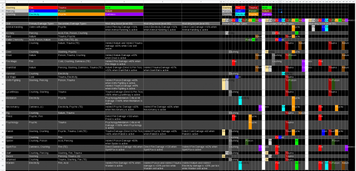Select the 'Cow' skill cell

(17, 45)
